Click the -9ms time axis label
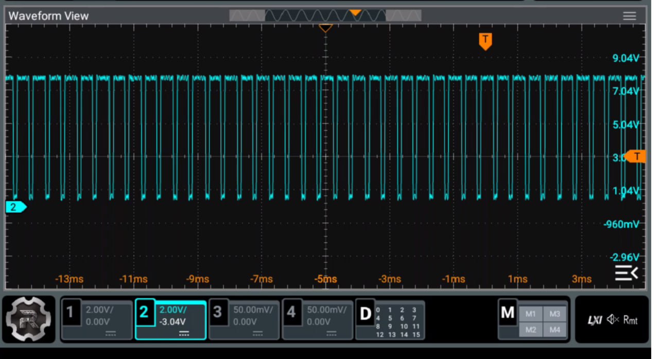659x359 pixels. (x=198, y=279)
